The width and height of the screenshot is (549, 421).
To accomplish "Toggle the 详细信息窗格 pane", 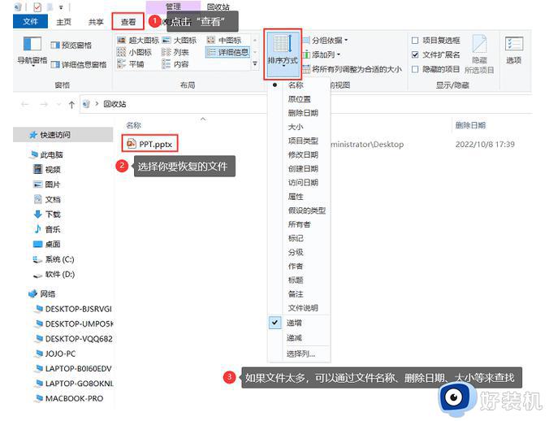I will (79, 64).
